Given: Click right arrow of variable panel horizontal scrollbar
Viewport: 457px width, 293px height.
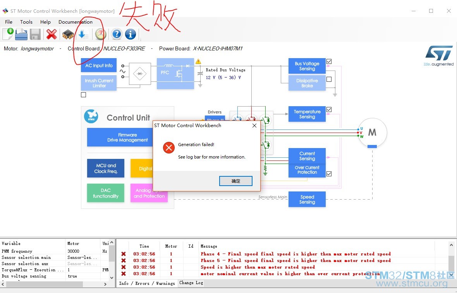Looking at the screenshot, I should (105, 284).
